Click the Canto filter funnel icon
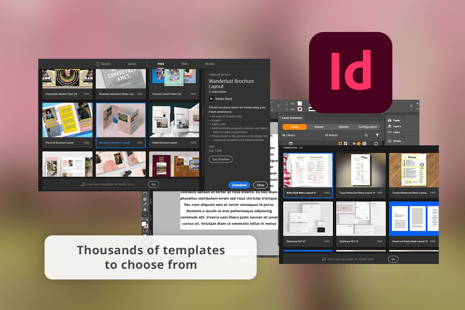The width and height of the screenshot is (465, 310). [x=377, y=135]
